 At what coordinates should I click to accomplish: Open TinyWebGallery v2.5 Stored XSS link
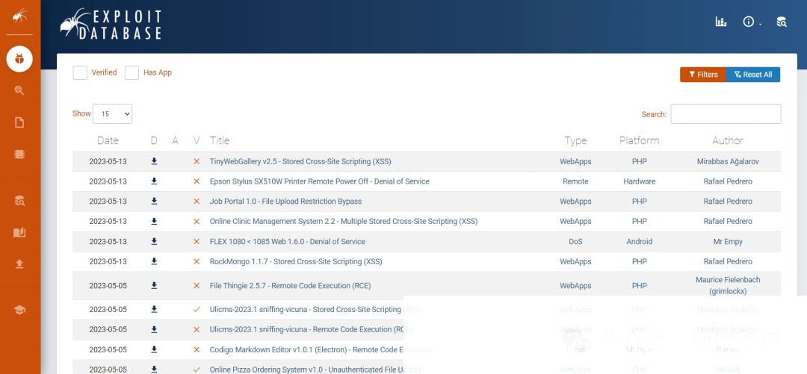click(300, 161)
